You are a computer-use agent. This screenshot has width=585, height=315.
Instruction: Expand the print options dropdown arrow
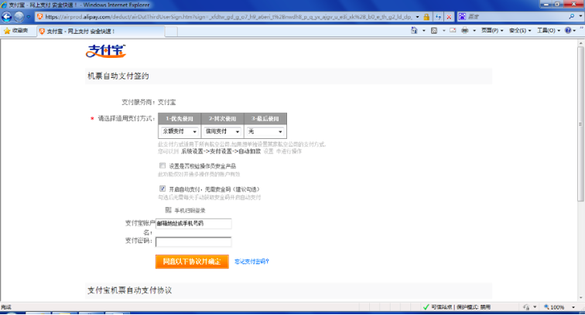pyautogui.click(x=474, y=31)
